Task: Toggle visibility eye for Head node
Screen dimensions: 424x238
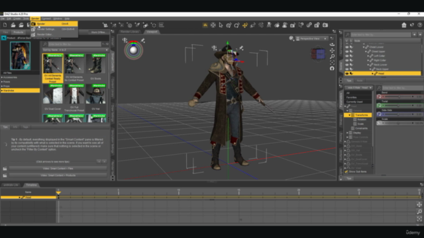Action: (x=347, y=73)
